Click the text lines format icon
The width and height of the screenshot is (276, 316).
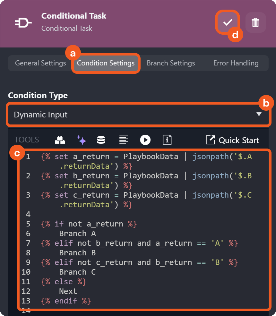[124, 140]
